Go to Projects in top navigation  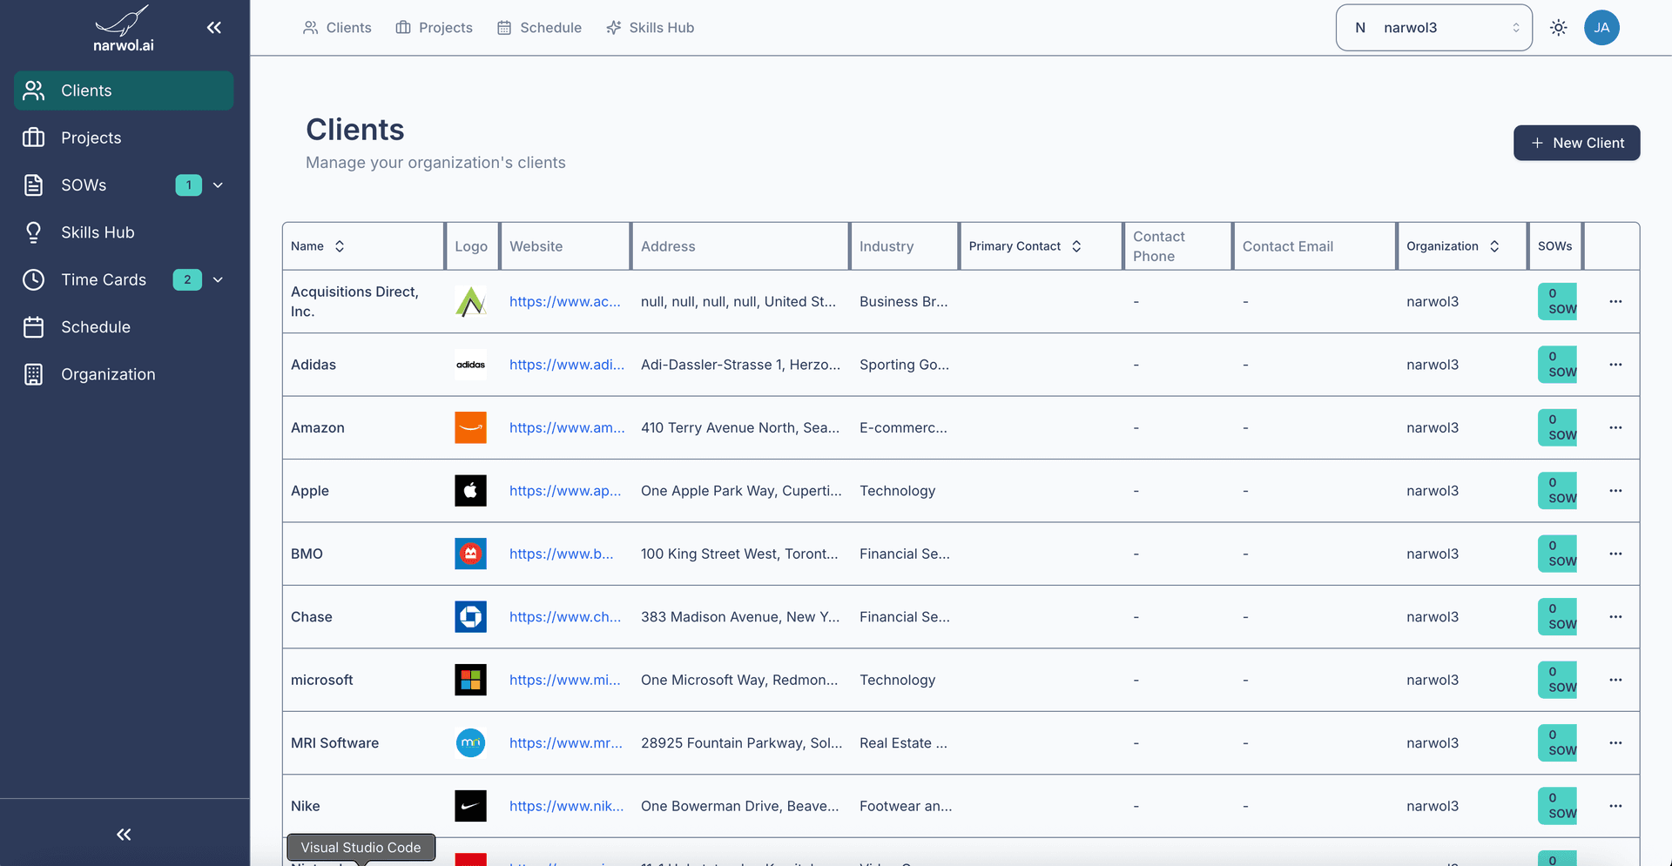pos(434,28)
